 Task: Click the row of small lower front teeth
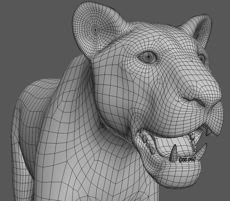pyautogui.click(x=187, y=159)
